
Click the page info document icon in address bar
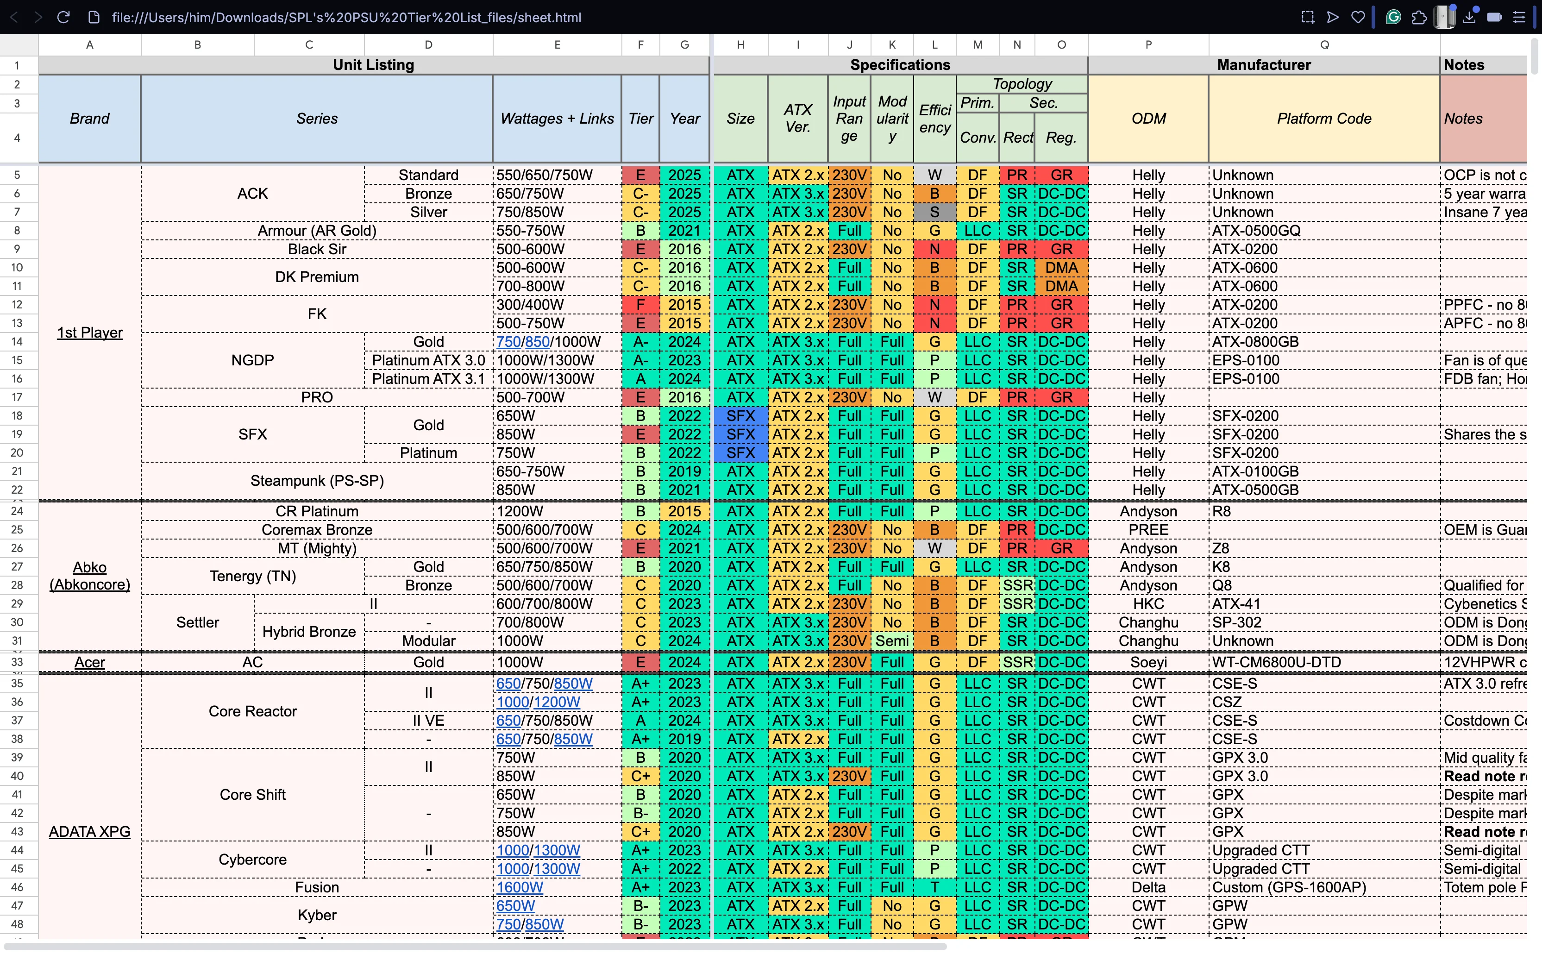tap(94, 17)
